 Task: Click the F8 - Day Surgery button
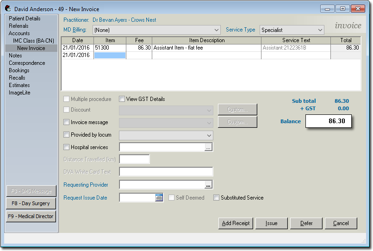(31, 203)
